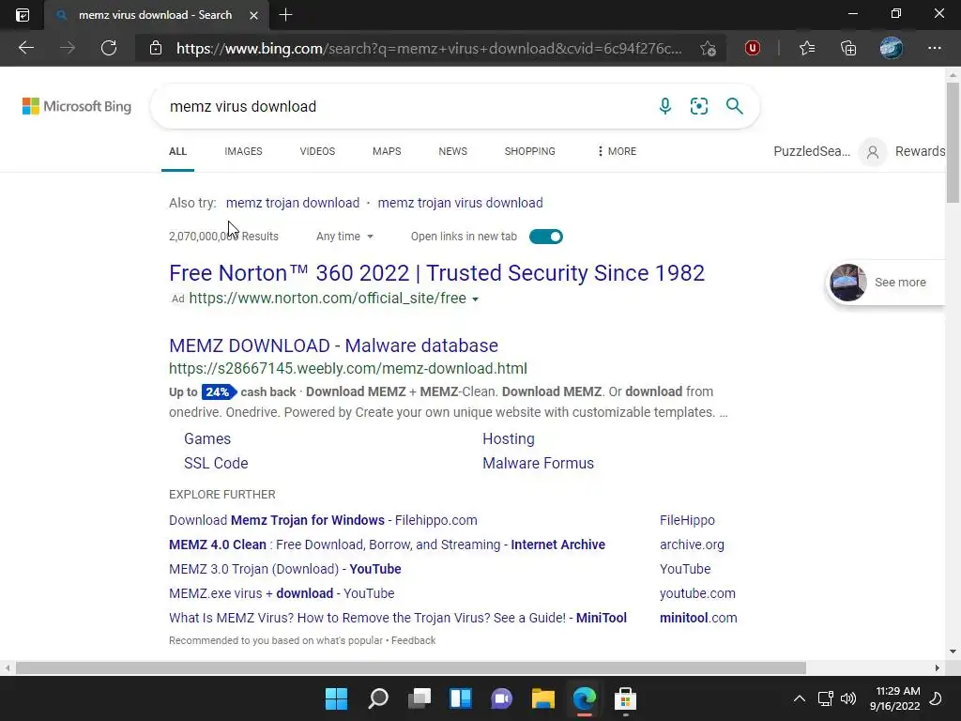Open the Bing account person icon
This screenshot has width=961, height=721.
[x=873, y=151]
